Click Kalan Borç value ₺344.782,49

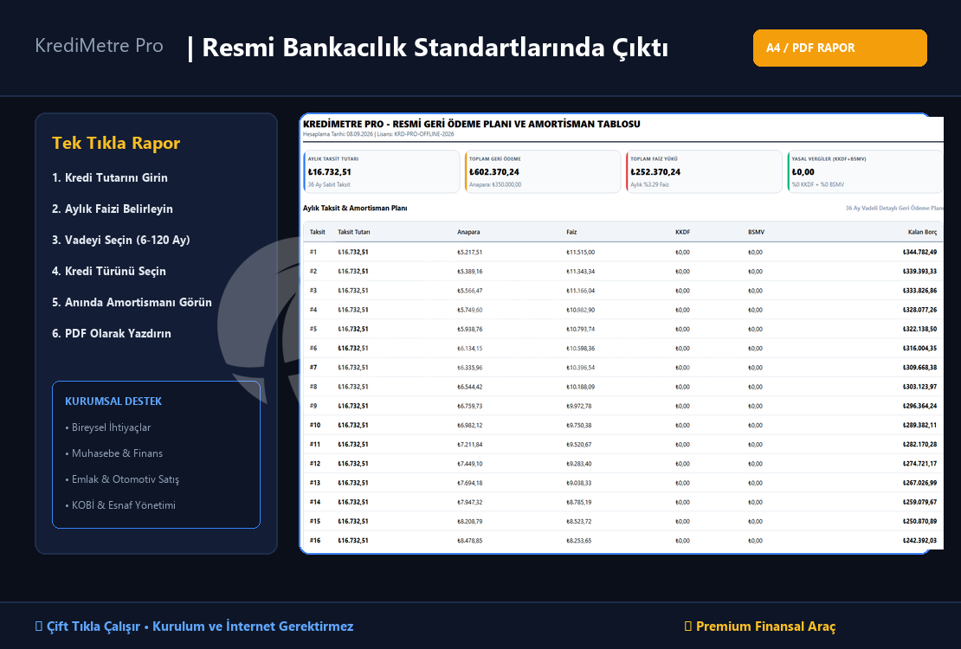pyautogui.click(x=919, y=252)
